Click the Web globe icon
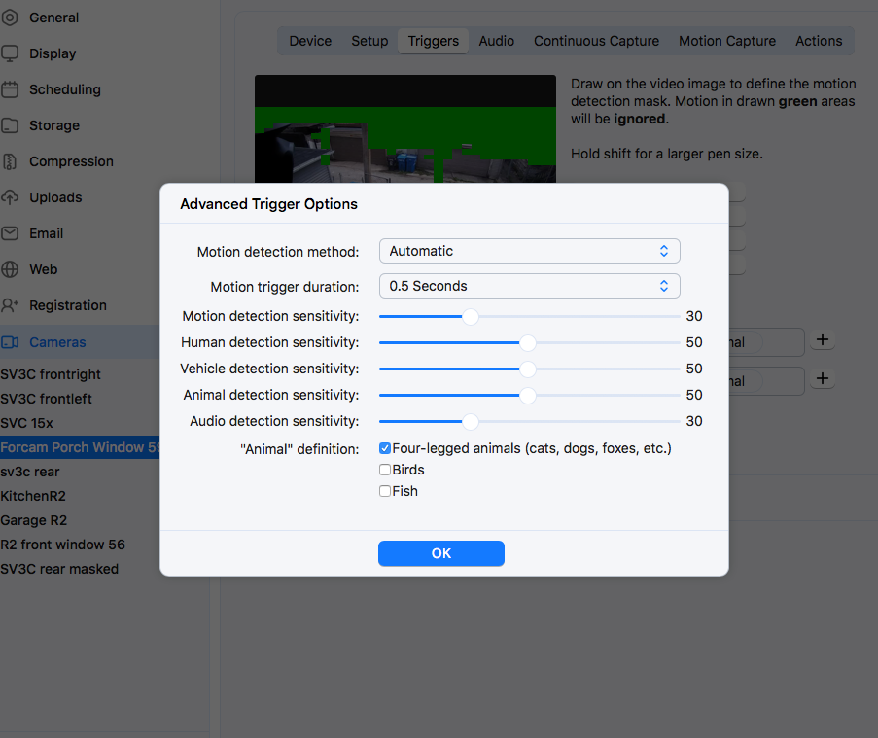Viewport: 878px width, 738px height. (10, 269)
